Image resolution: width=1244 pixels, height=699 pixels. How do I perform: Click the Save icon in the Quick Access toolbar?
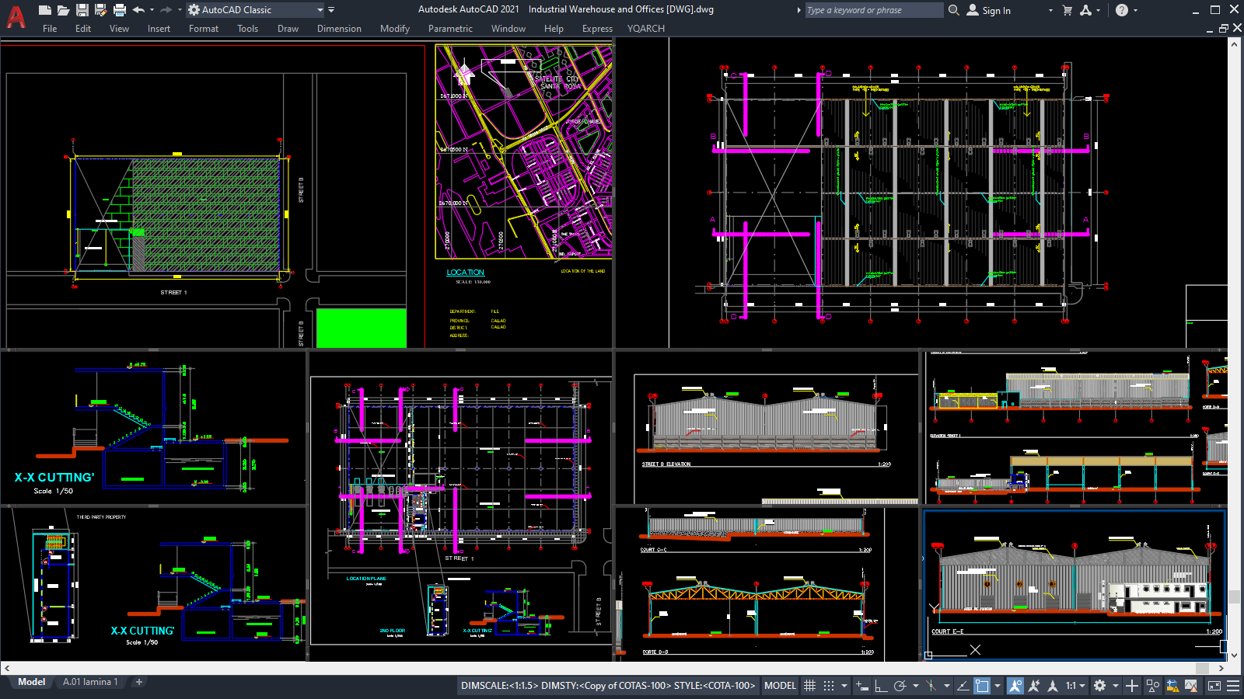click(x=81, y=9)
